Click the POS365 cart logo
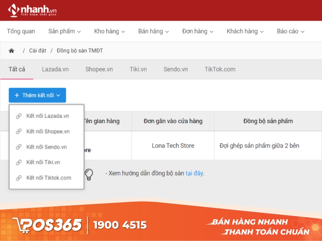Viewport: 322px width, 241px height. pos(47,225)
